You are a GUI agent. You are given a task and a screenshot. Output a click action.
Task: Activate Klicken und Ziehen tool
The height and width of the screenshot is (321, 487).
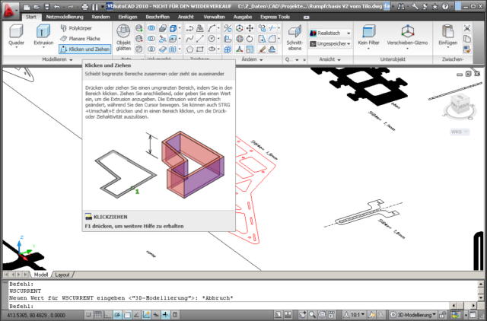[x=85, y=49]
